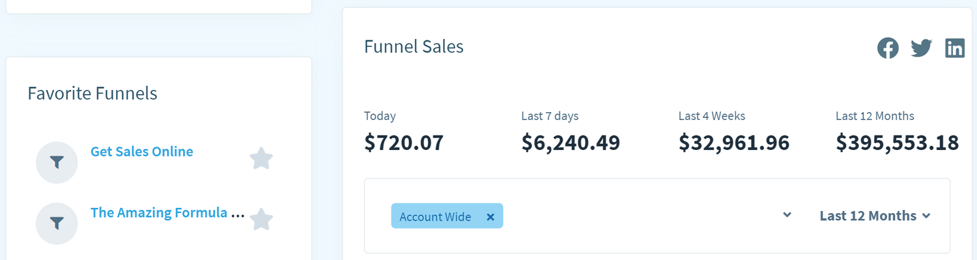The image size is (977, 260).
Task: Click the funnel icon beside The Amazing Formula
Action: click(57, 224)
